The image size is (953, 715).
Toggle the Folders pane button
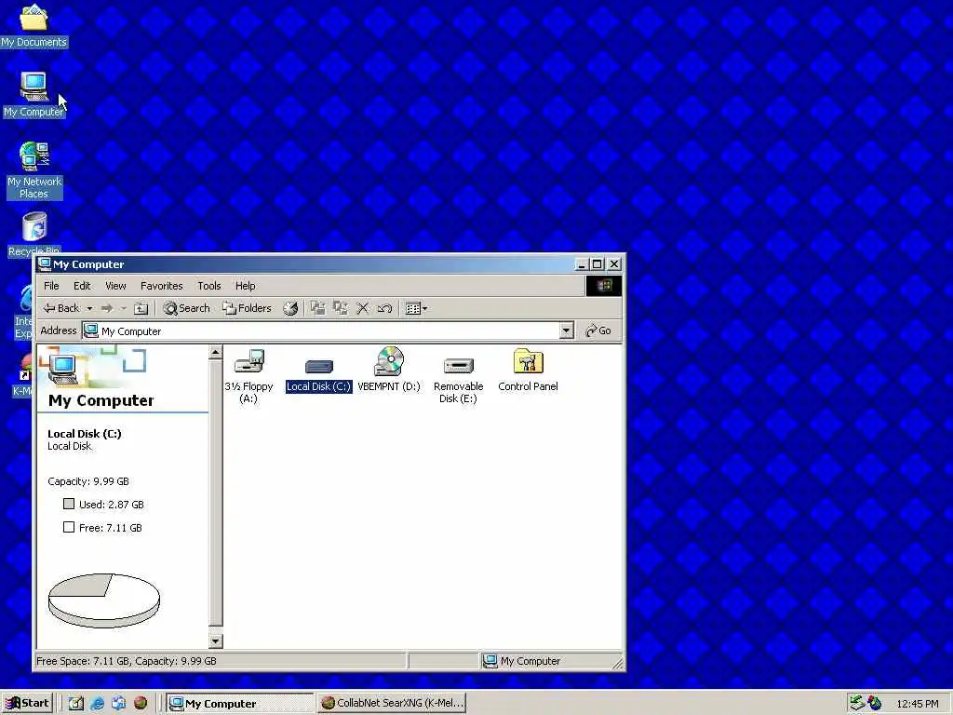[247, 308]
